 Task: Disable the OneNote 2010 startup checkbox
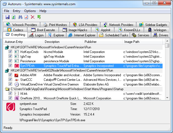tap(10, 98)
